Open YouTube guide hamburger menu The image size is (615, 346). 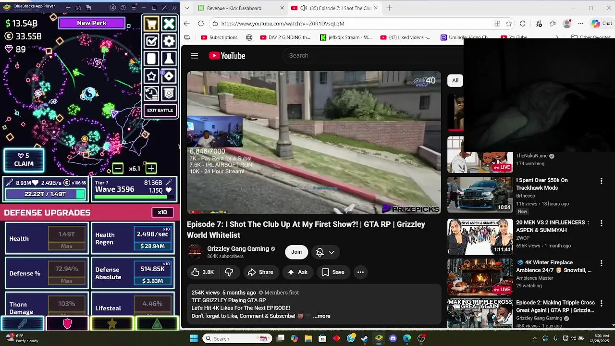click(195, 56)
